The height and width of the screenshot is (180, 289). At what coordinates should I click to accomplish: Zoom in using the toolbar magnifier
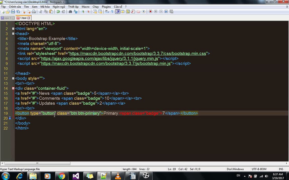coord(83,11)
